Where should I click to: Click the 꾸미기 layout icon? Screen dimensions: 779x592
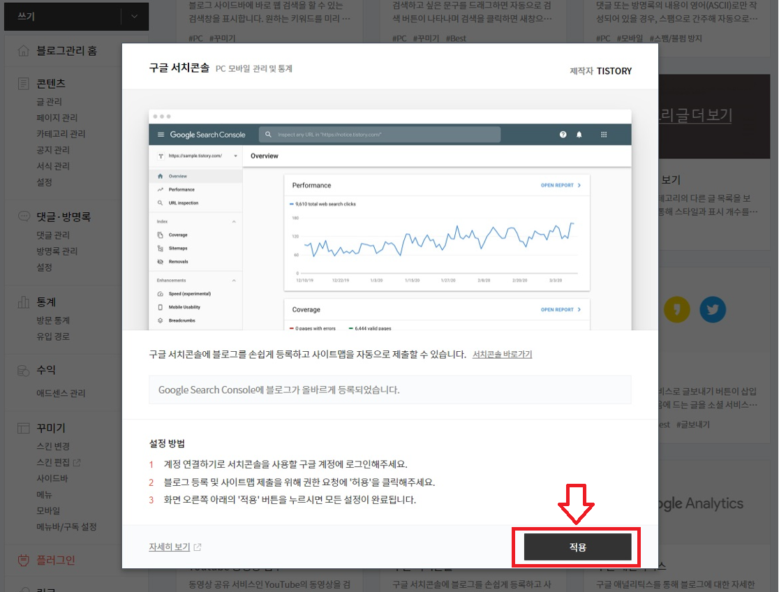[x=23, y=428]
